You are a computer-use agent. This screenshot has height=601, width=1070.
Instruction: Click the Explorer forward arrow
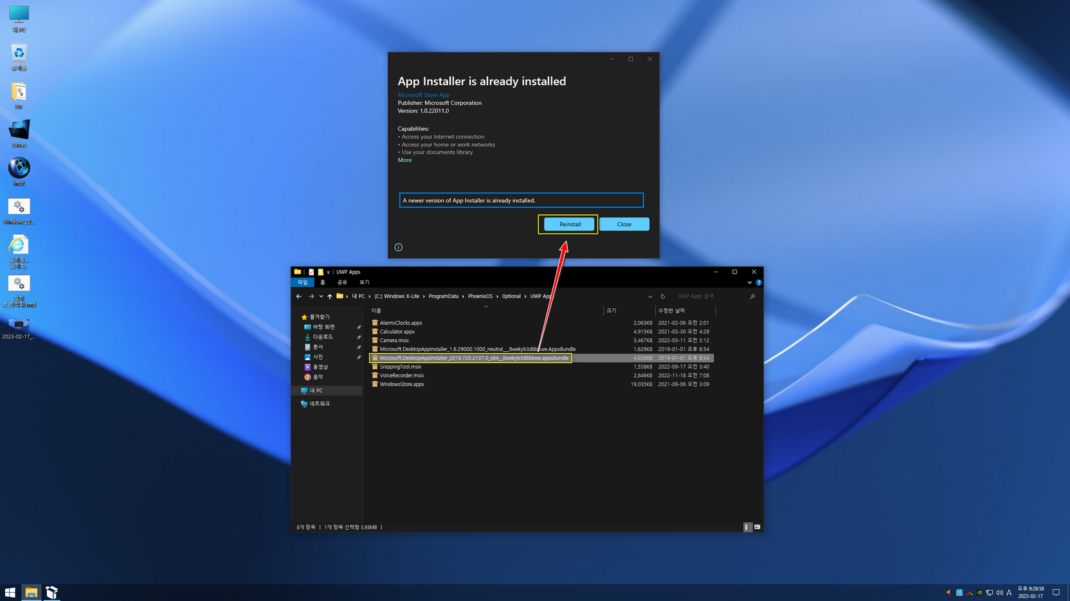(x=311, y=297)
